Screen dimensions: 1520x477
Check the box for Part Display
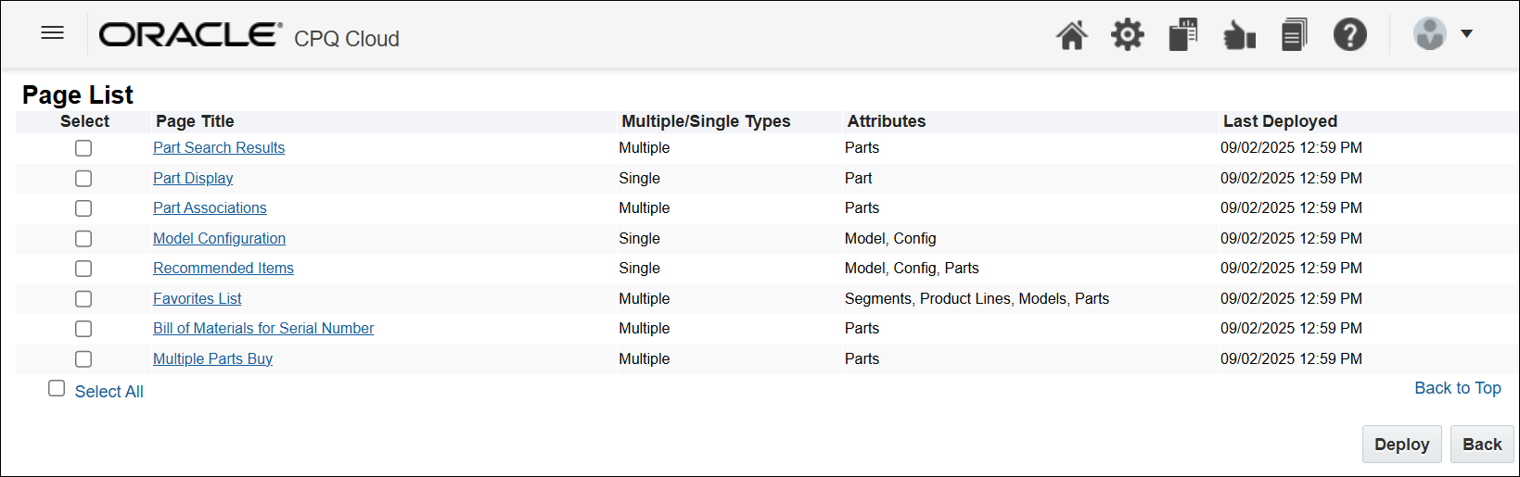coord(83,179)
